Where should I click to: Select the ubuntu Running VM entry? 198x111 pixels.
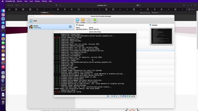(x=51, y=27)
